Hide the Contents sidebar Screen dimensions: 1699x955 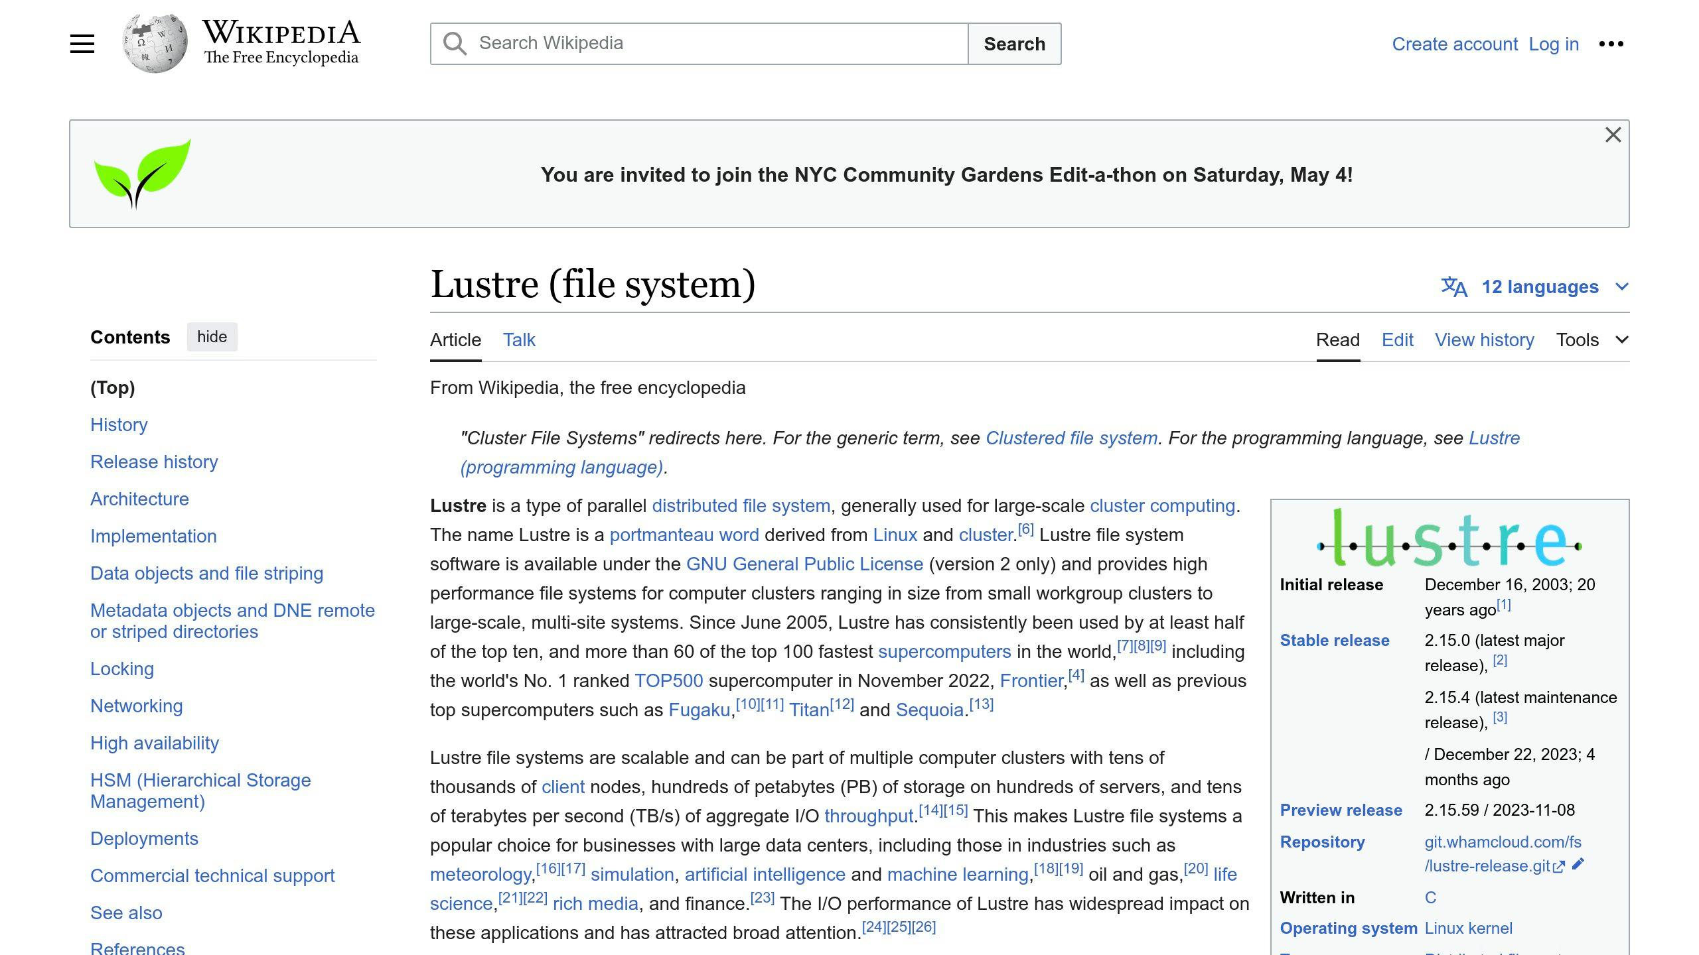(212, 337)
